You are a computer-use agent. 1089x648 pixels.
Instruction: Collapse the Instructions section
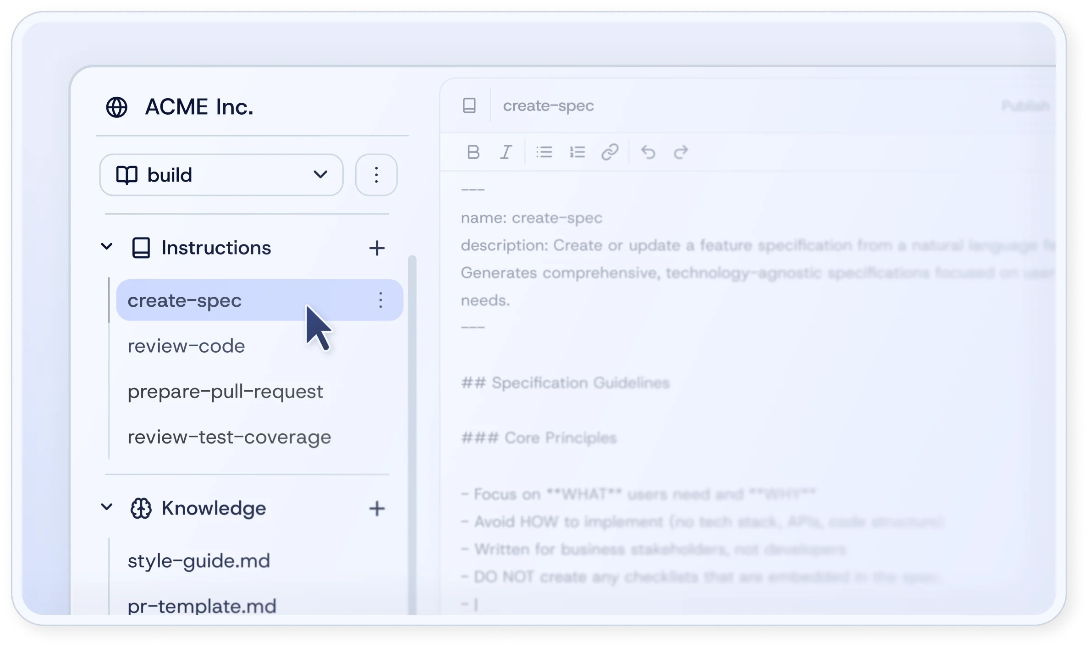106,247
